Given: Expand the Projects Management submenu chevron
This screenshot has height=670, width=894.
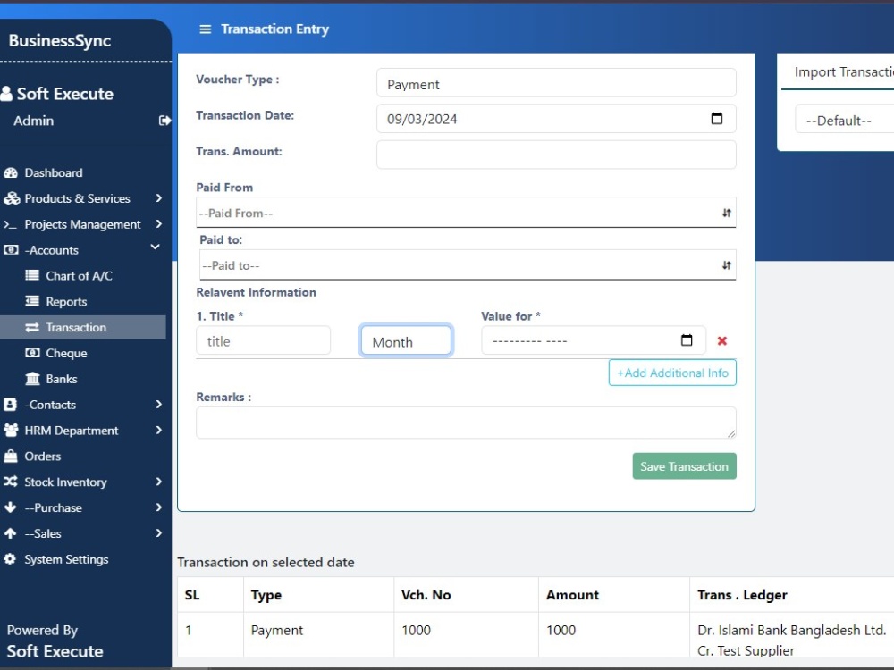Looking at the screenshot, I should [158, 224].
